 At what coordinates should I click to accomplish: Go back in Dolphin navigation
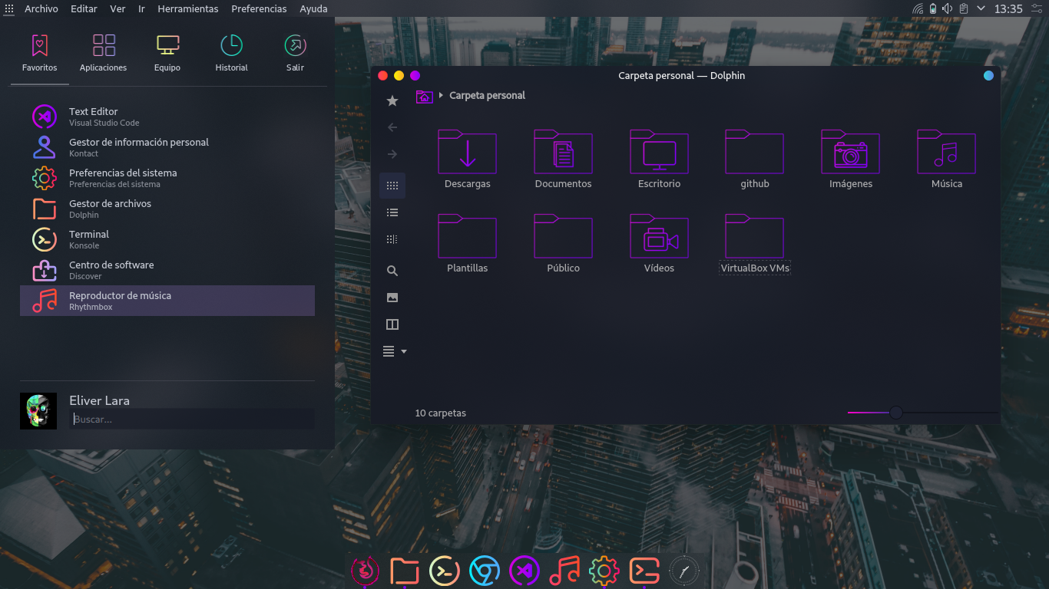(x=392, y=127)
